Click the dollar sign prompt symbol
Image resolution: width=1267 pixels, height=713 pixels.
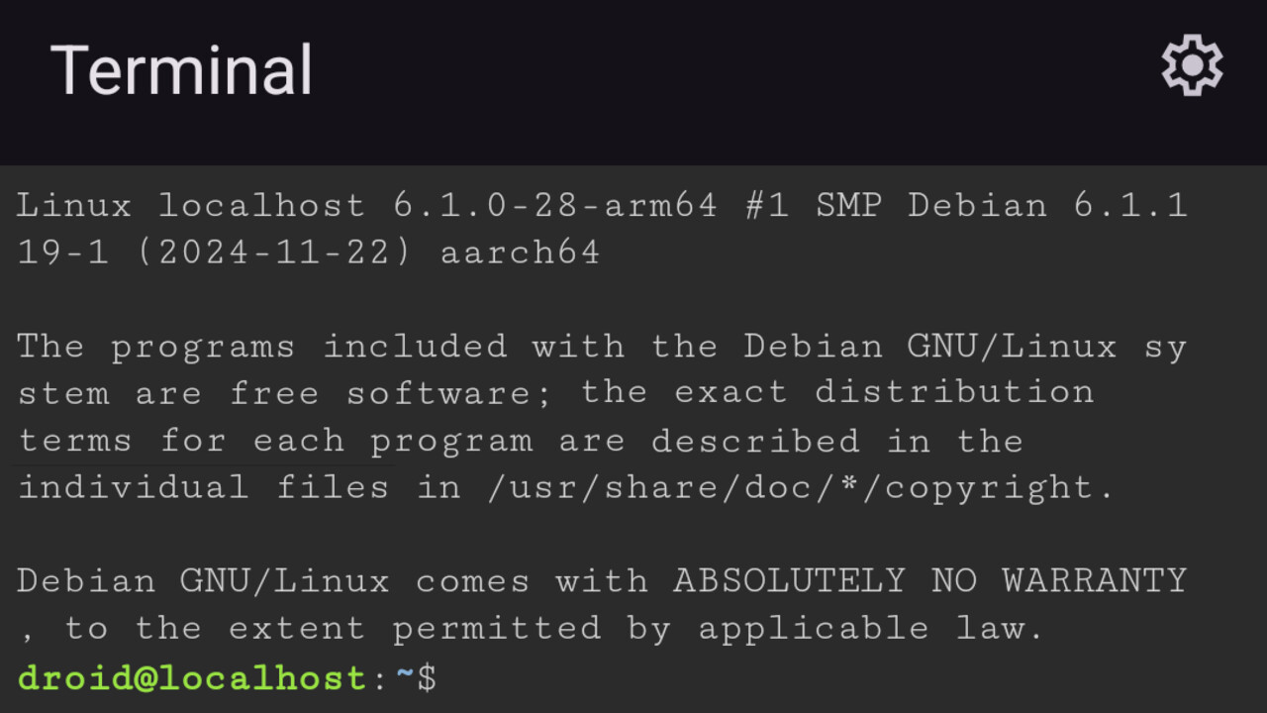click(427, 678)
